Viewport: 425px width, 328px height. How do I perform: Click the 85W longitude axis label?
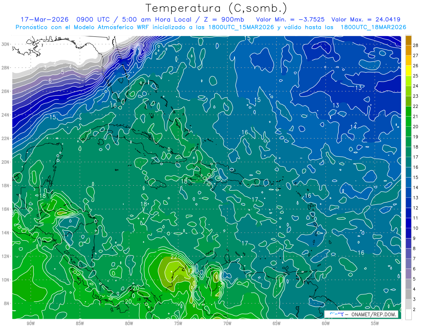[x=80, y=323]
